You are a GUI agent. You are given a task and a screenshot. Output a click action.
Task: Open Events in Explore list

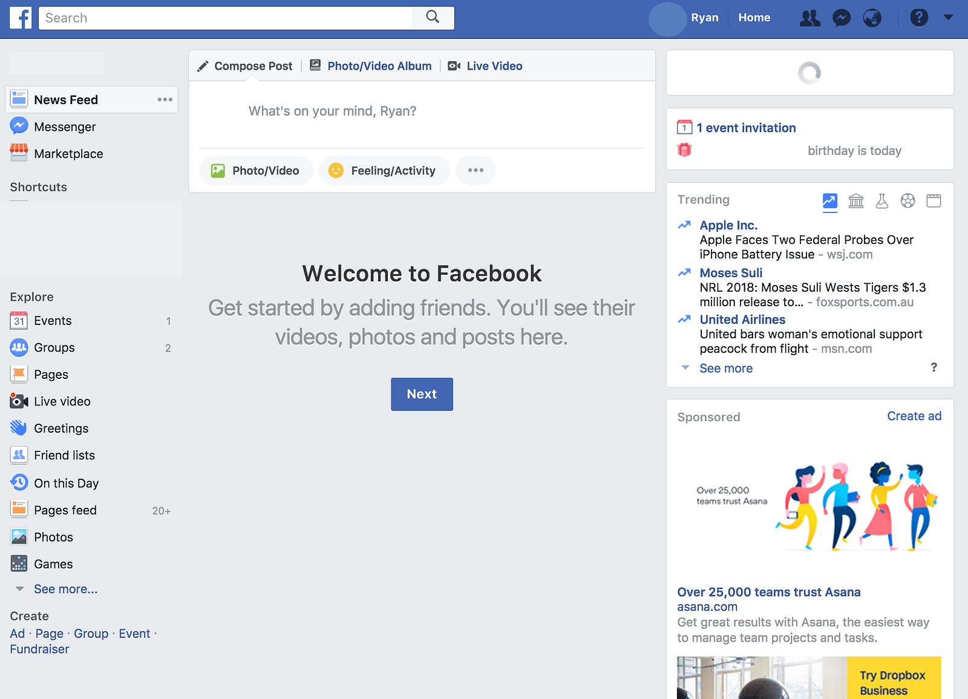click(53, 321)
